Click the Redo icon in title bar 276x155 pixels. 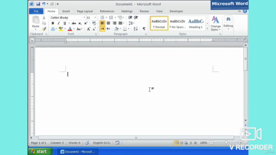52,4
